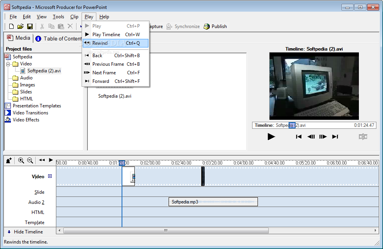Select the Softpedia project root node
383x249 pixels.
(22, 57)
